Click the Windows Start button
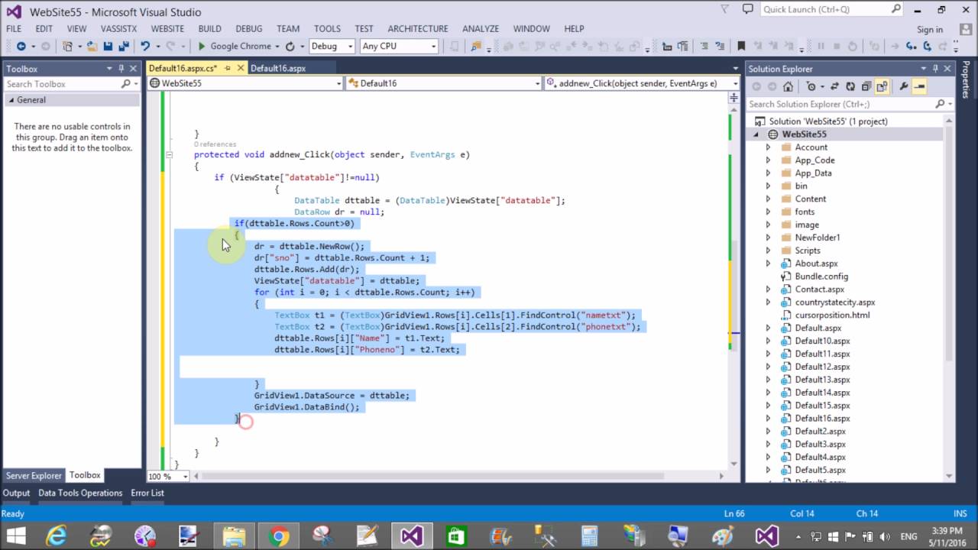 click(x=15, y=535)
